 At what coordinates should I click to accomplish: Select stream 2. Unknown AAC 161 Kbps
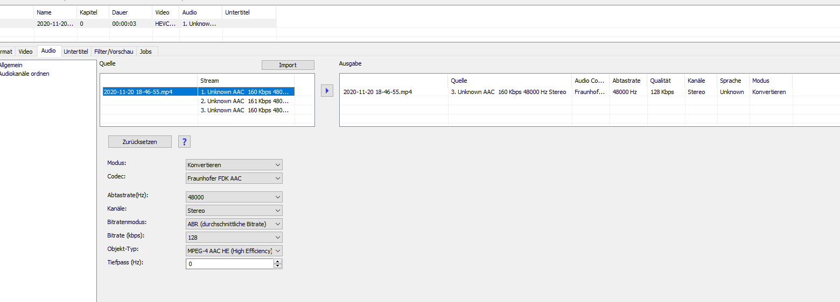(247, 101)
